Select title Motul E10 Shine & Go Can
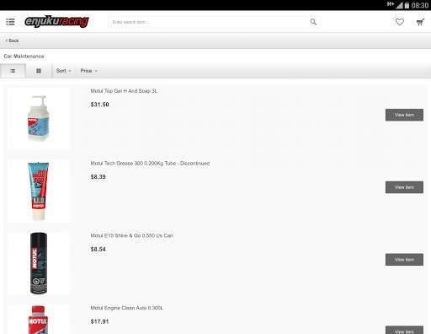 coord(131,235)
